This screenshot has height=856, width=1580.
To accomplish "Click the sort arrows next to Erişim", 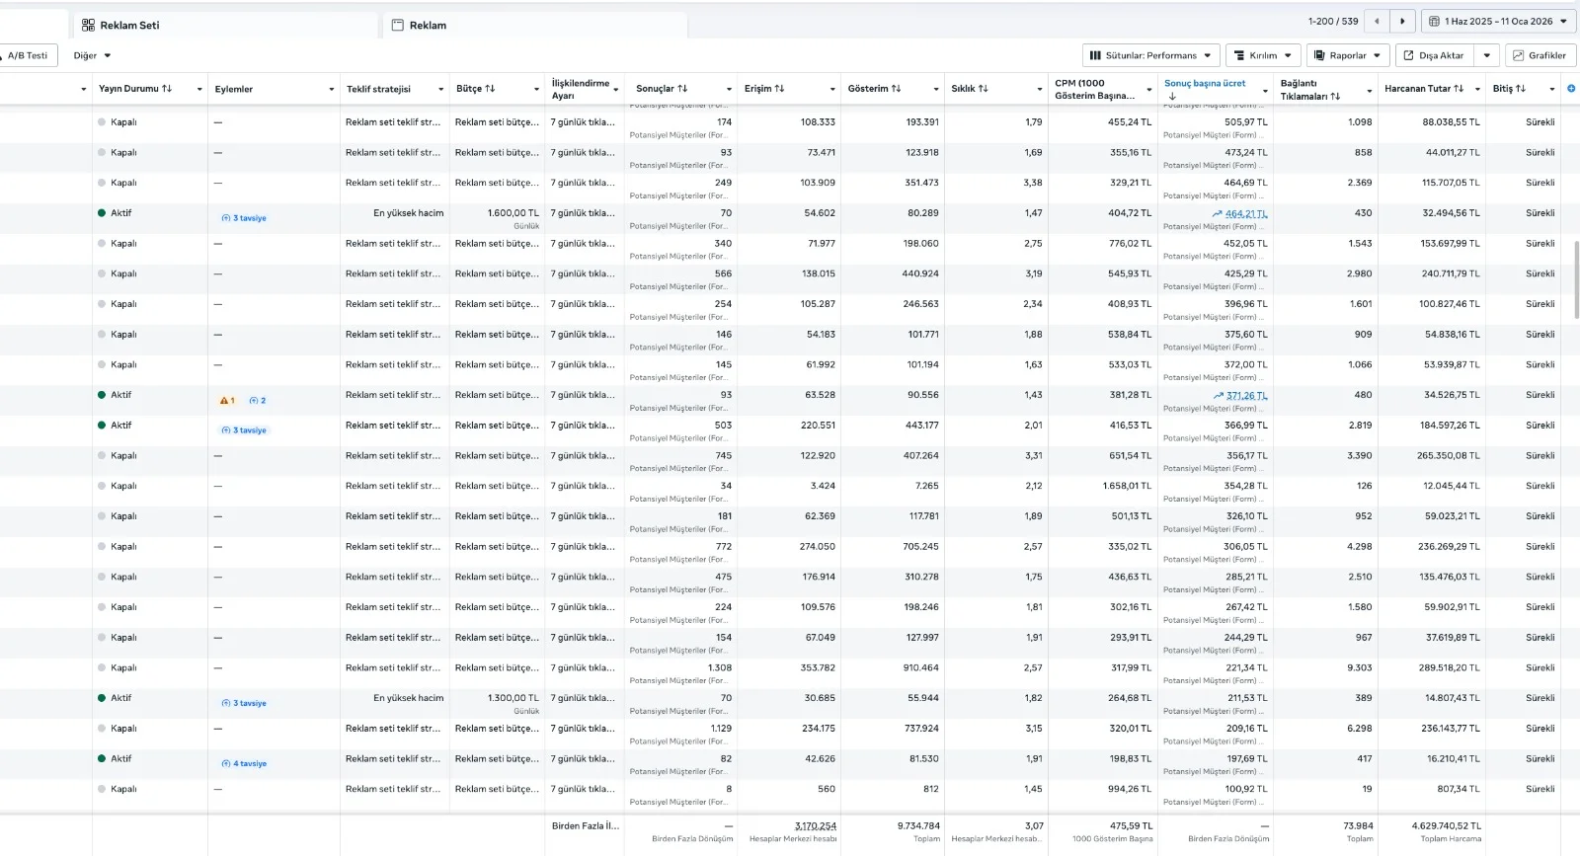I will (x=779, y=89).
